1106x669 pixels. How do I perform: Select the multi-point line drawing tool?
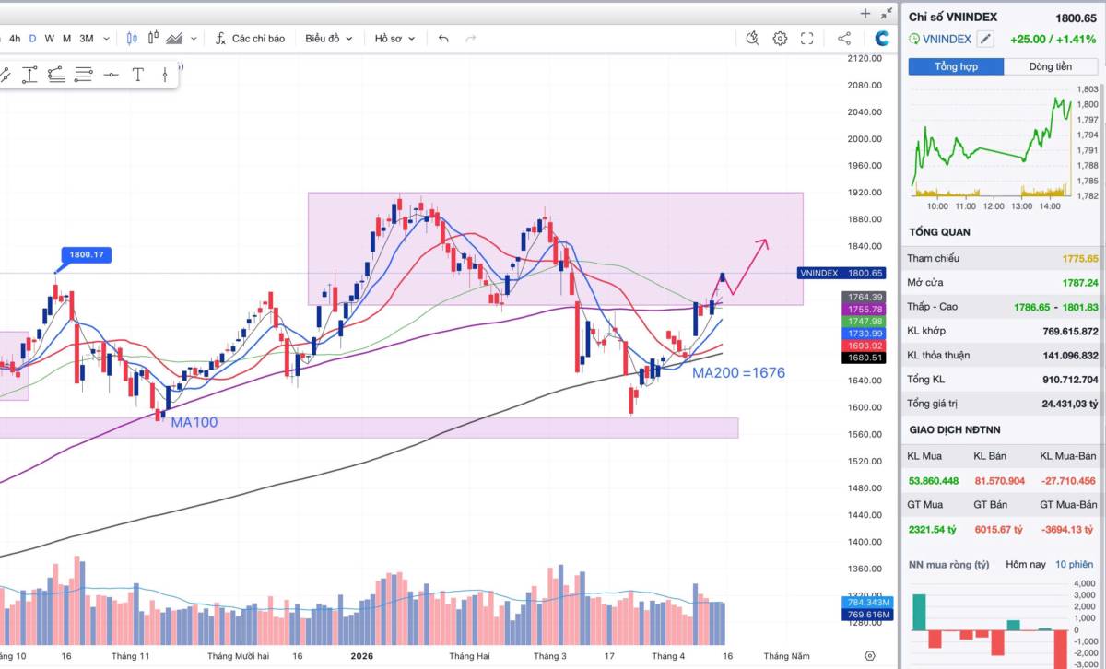[x=56, y=75]
